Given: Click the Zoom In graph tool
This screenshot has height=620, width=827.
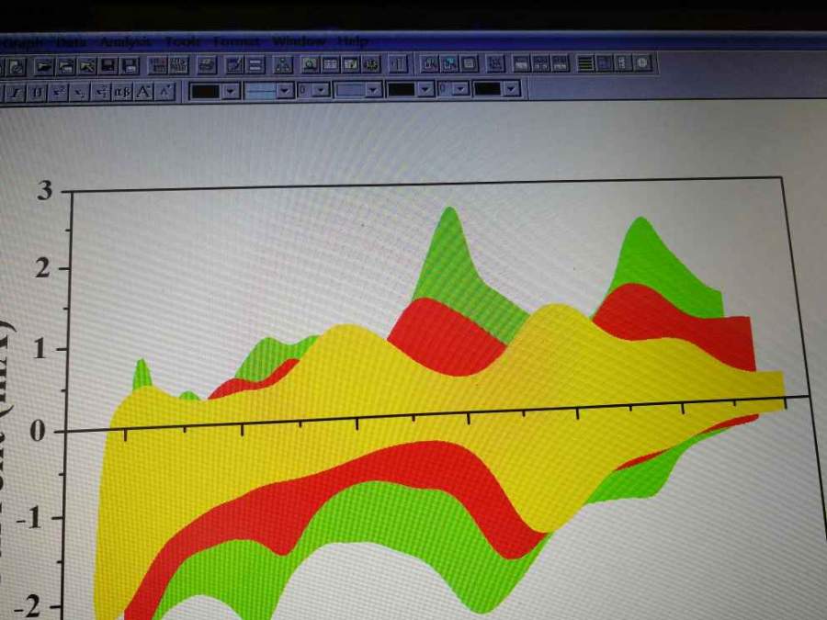Looking at the screenshot, I should (x=429, y=64).
